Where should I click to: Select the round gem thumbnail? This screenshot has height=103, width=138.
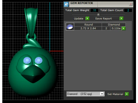70,27
